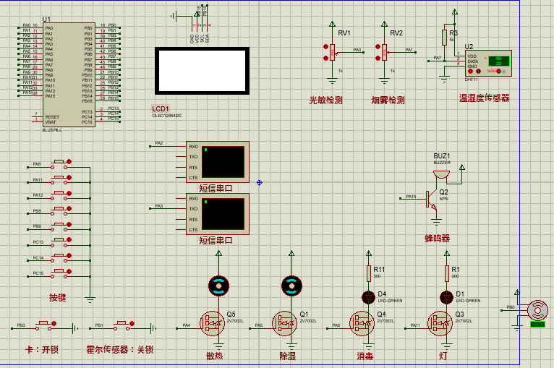Select the R3 5k pull-up resistor
The height and width of the screenshot is (368, 554).
(x=445, y=38)
